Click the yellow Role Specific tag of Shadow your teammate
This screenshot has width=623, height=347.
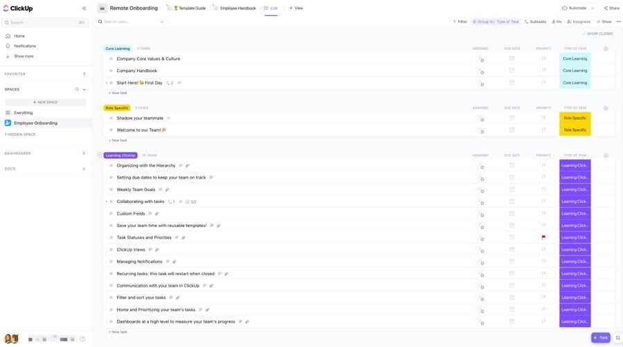[575, 118]
